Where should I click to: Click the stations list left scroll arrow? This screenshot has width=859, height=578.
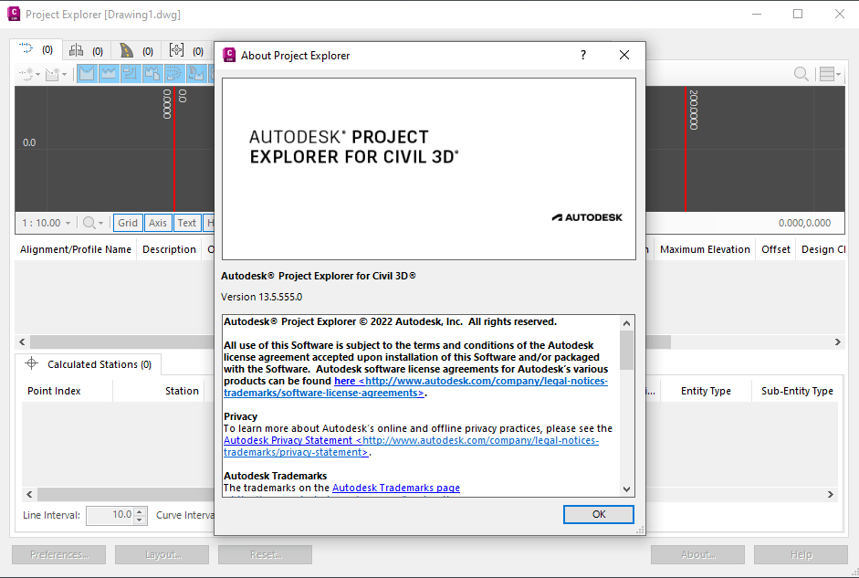point(29,494)
